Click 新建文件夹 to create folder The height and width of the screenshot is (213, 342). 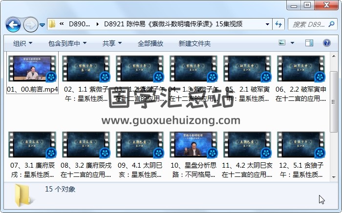tap(194, 43)
